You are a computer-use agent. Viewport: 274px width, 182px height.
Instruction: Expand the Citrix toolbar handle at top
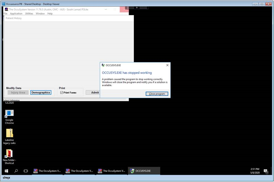[137, 7]
